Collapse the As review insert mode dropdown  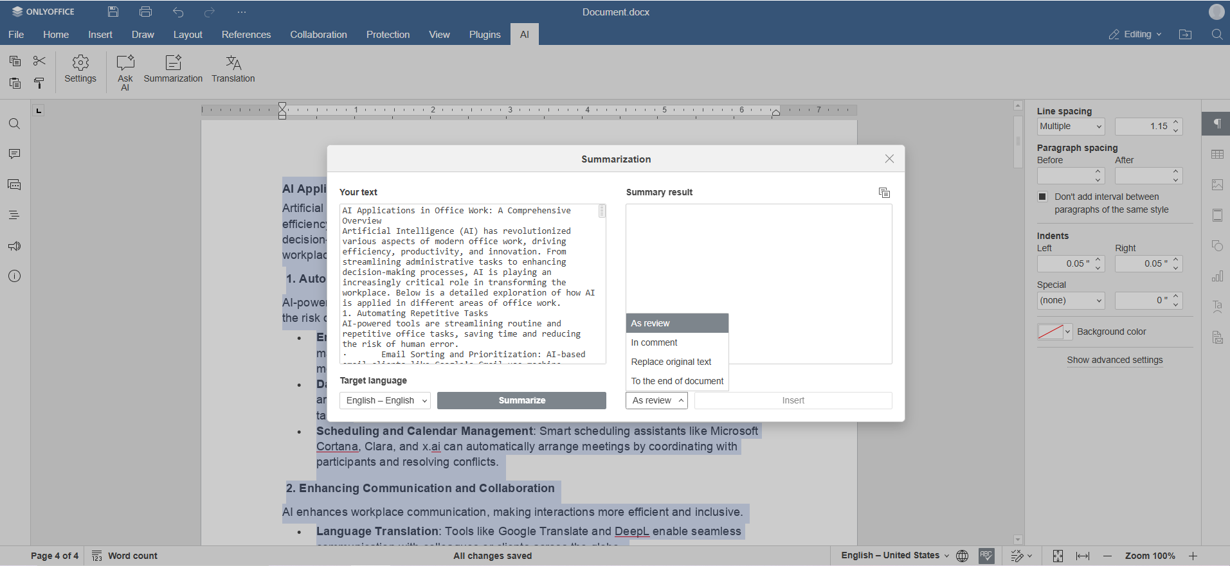(656, 400)
